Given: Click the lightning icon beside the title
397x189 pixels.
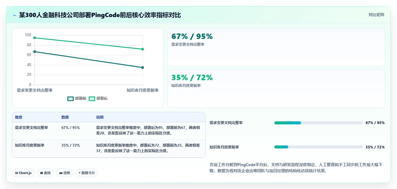Looking at the screenshot, I should point(15,15).
